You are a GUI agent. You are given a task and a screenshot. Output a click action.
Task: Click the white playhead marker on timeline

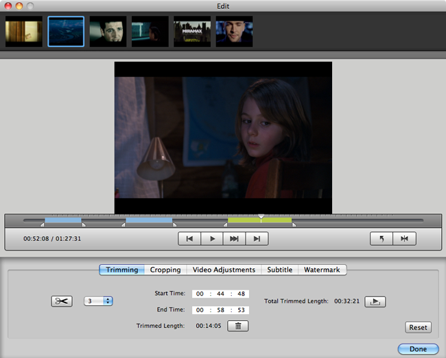(261, 216)
